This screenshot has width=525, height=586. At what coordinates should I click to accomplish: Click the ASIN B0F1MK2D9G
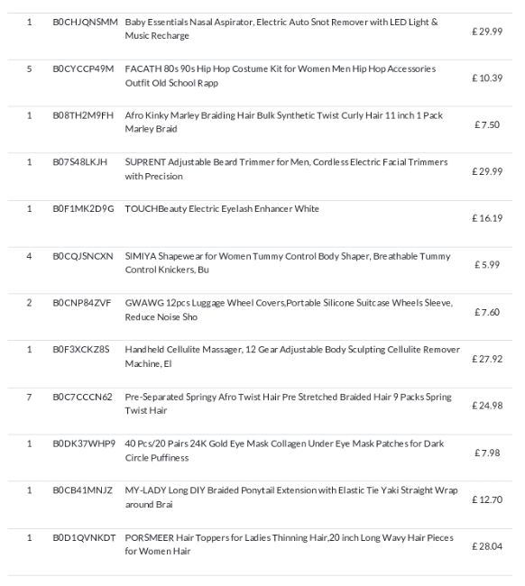[83, 208]
